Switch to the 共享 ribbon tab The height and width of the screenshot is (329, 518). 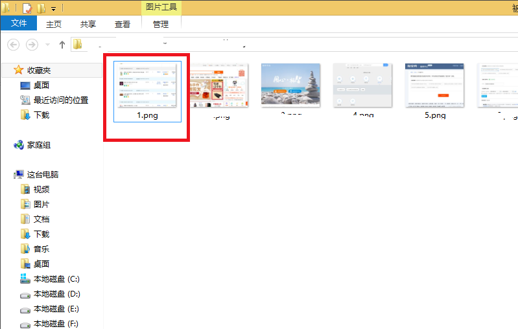click(x=88, y=24)
